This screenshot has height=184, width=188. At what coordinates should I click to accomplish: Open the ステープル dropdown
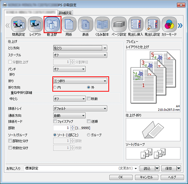tap(80, 55)
